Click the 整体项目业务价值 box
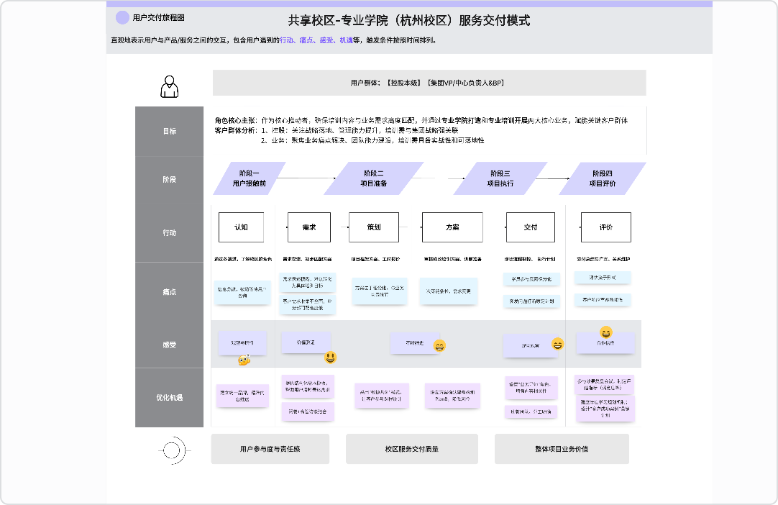This screenshot has width=778, height=505. point(562,449)
